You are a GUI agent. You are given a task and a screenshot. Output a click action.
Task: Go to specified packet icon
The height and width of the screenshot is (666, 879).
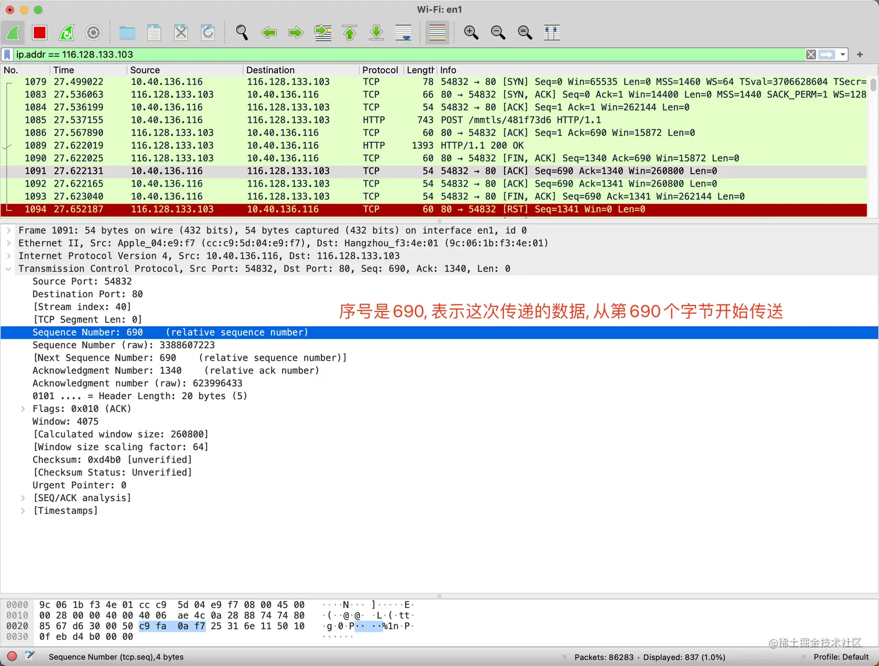pos(323,33)
